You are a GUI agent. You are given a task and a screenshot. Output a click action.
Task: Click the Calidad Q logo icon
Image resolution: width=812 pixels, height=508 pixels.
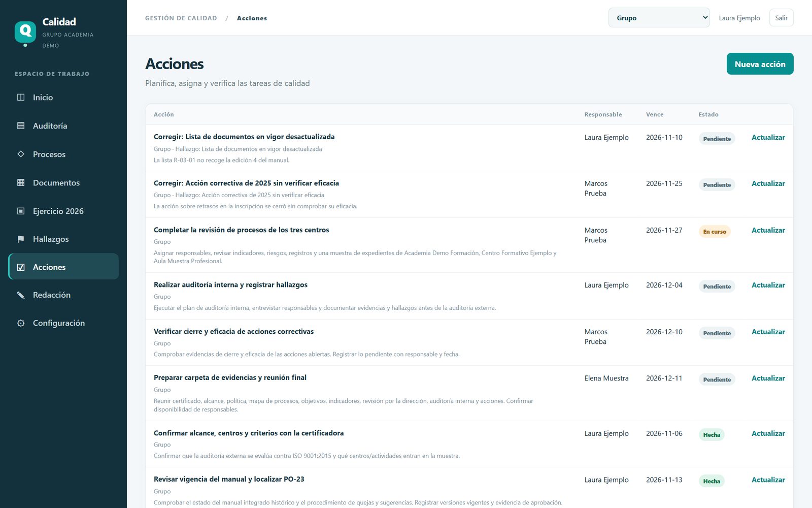tap(25, 33)
